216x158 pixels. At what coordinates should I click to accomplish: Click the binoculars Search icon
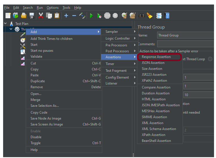pyautogui.click(x=142, y=16)
